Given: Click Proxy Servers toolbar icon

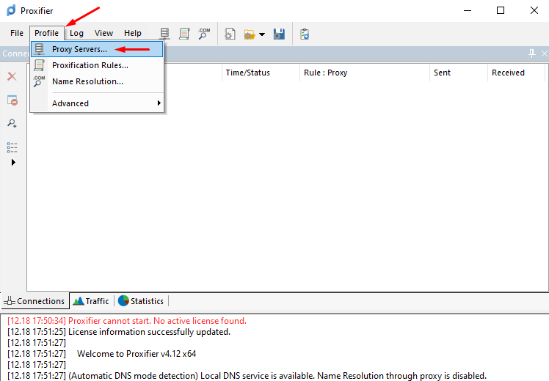Looking at the screenshot, I should click(x=164, y=34).
